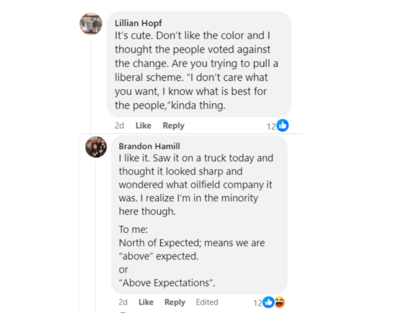
Task: Visit Lillian Hopf's profile via her name
Action: pos(138,23)
